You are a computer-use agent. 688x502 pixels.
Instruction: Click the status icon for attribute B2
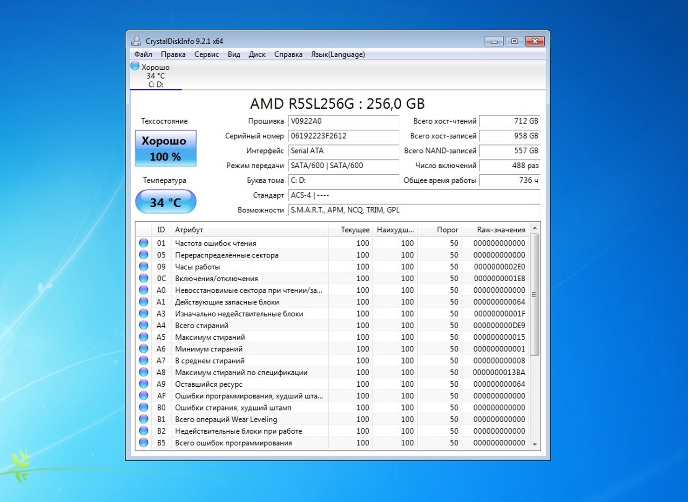pyautogui.click(x=144, y=431)
